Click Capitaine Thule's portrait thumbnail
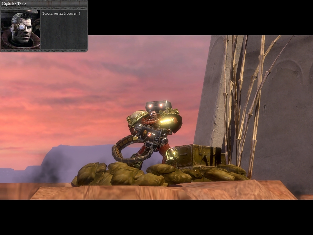This screenshot has height=235, width=313. point(20,29)
